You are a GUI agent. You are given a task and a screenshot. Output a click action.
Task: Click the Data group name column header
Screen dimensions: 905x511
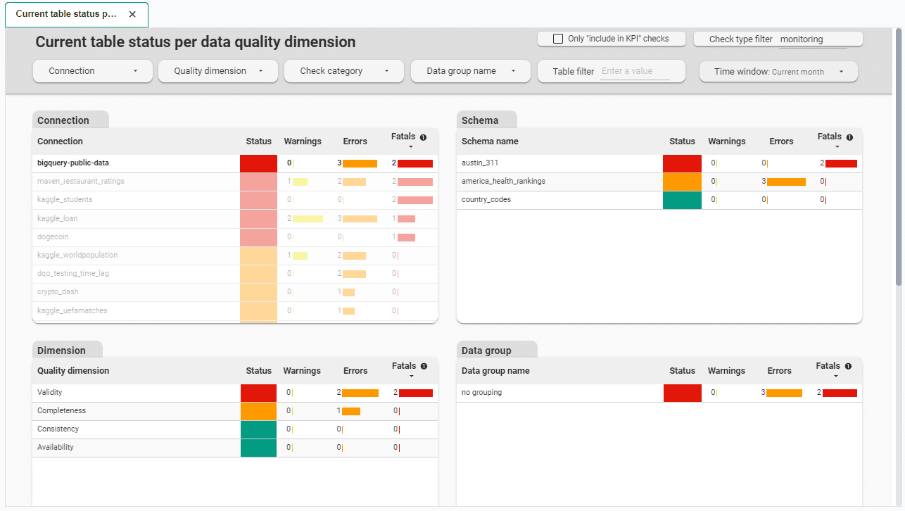coord(495,371)
